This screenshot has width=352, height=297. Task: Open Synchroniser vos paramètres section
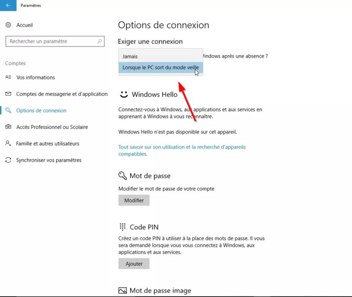point(49,160)
